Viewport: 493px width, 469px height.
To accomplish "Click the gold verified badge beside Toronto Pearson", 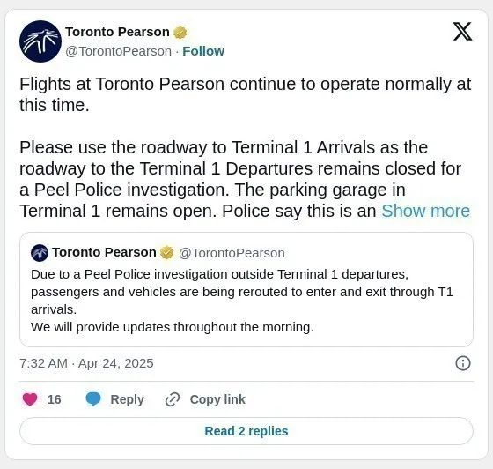I will pyautogui.click(x=180, y=33).
